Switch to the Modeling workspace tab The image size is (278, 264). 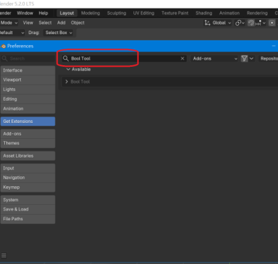(x=90, y=13)
